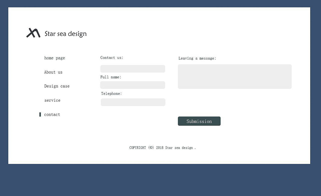Click the Star sea design title text
The width and height of the screenshot is (321, 196).
pos(66,34)
